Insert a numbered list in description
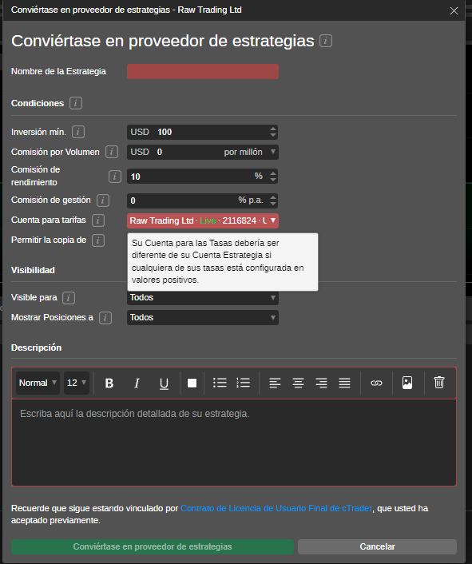 tap(243, 383)
